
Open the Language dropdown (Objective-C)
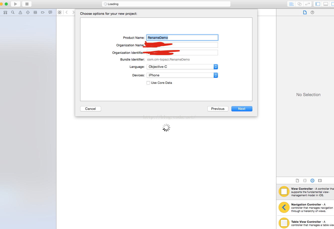coord(182,67)
